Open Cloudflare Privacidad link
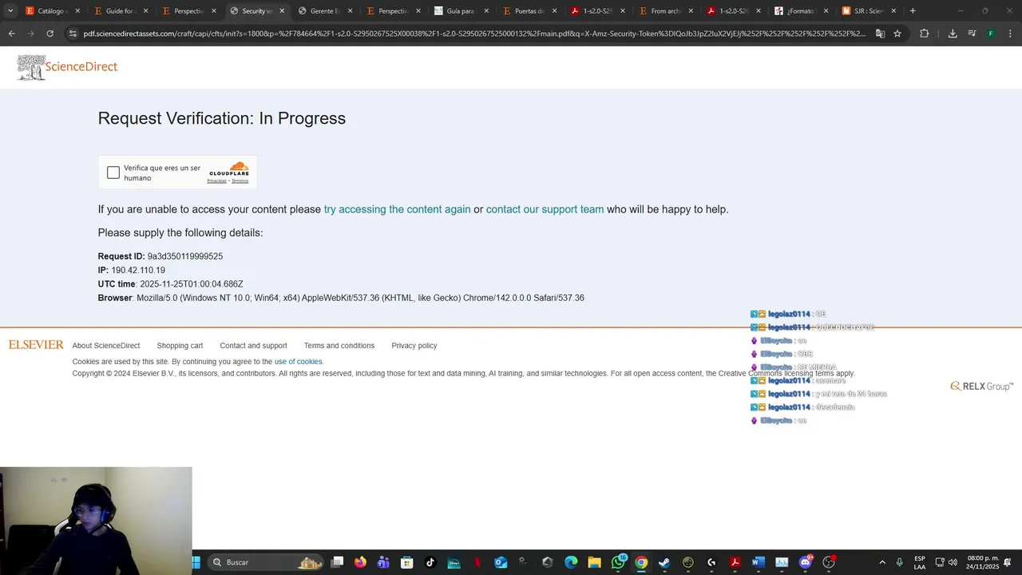The image size is (1022, 575). pyautogui.click(x=216, y=181)
